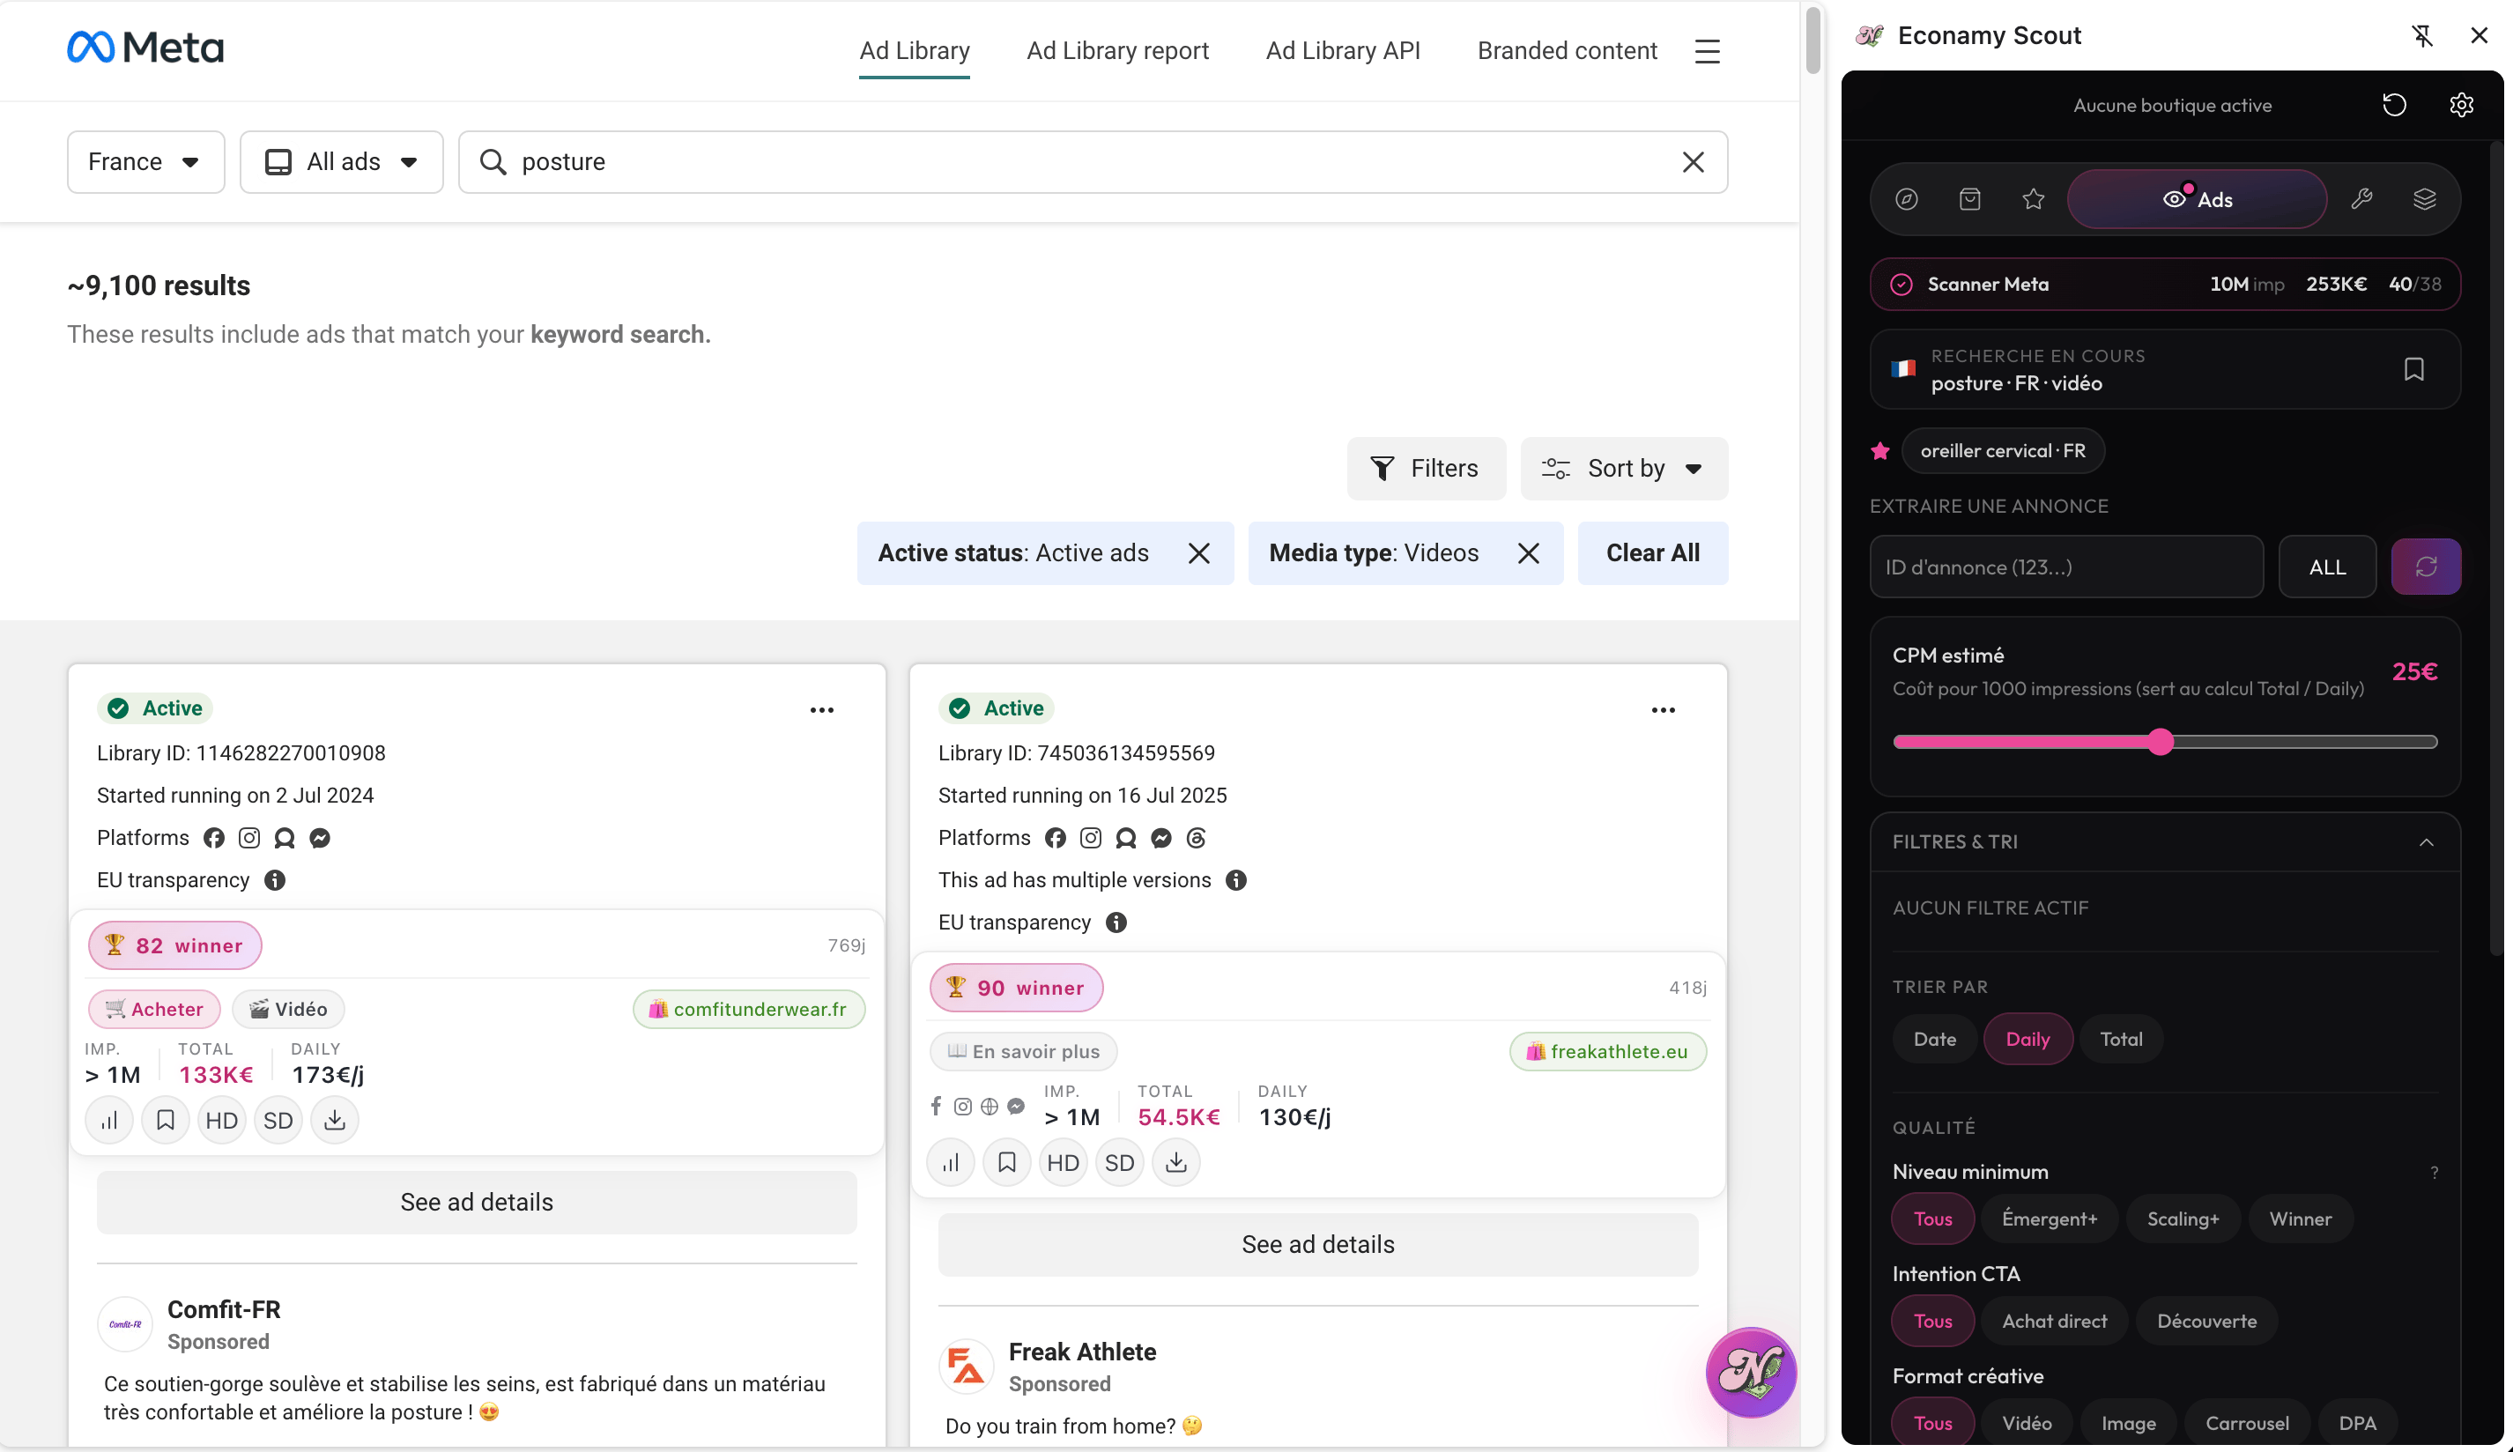2513x1452 pixels.
Task: Bookmark the freakathlete.eu ad
Action: click(1007, 1163)
